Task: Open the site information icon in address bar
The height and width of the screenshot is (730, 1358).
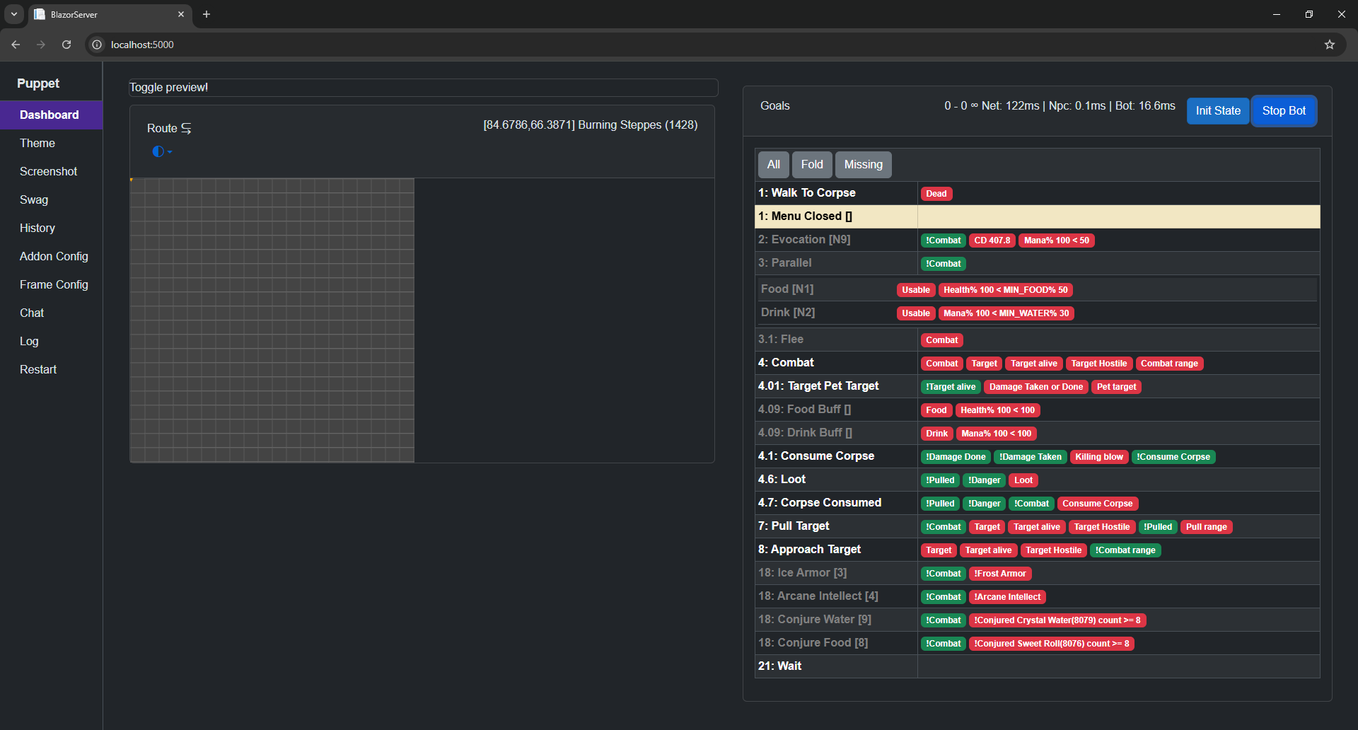Action: (x=97, y=45)
